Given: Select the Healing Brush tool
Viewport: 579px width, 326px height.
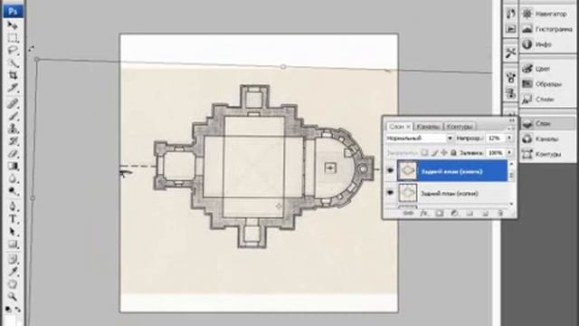Looking at the screenshot, I should click(13, 103).
